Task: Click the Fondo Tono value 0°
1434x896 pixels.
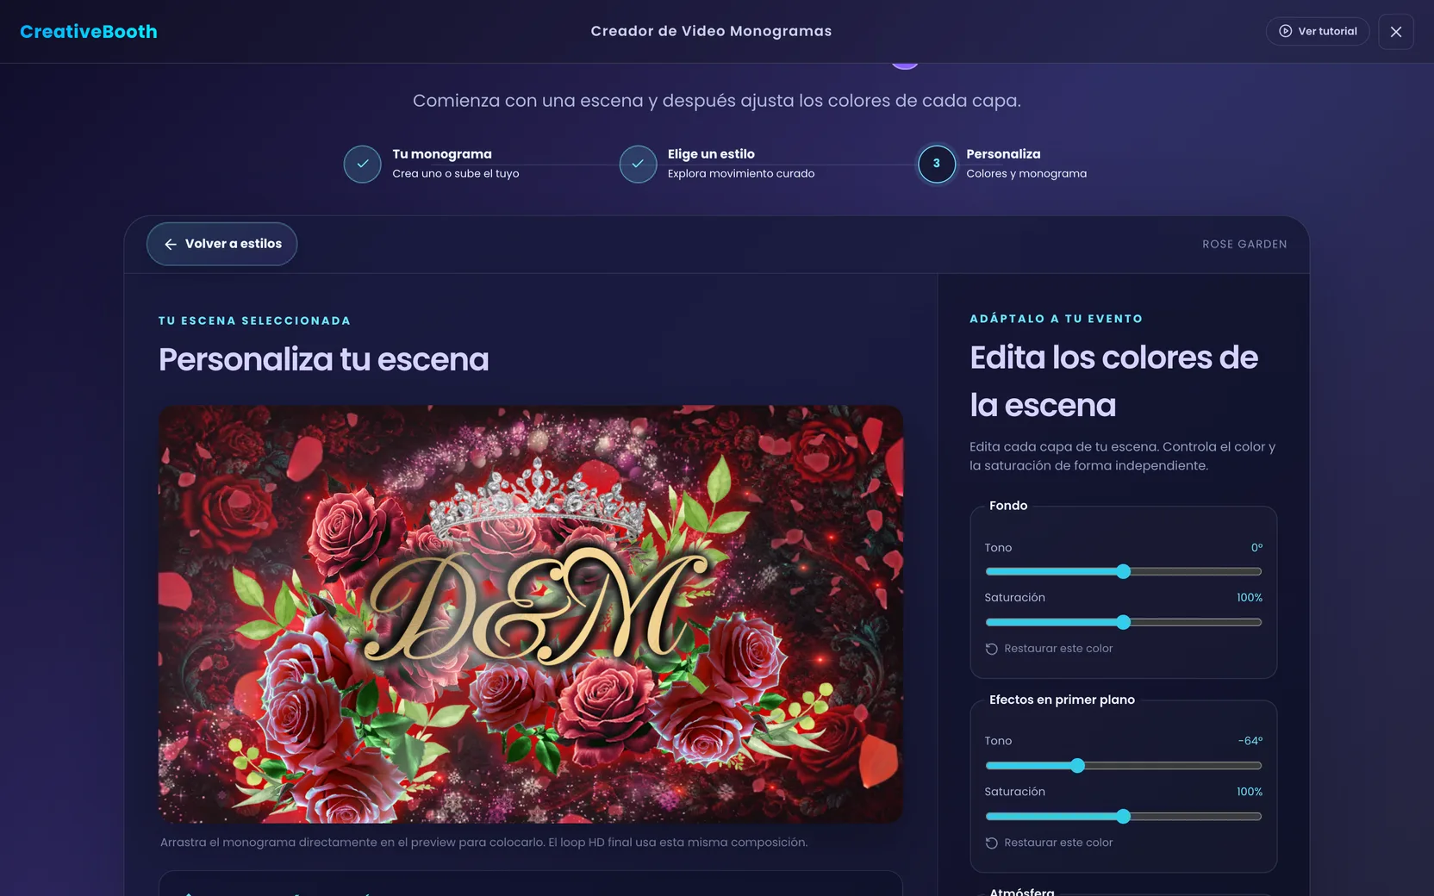Action: coord(1256,548)
